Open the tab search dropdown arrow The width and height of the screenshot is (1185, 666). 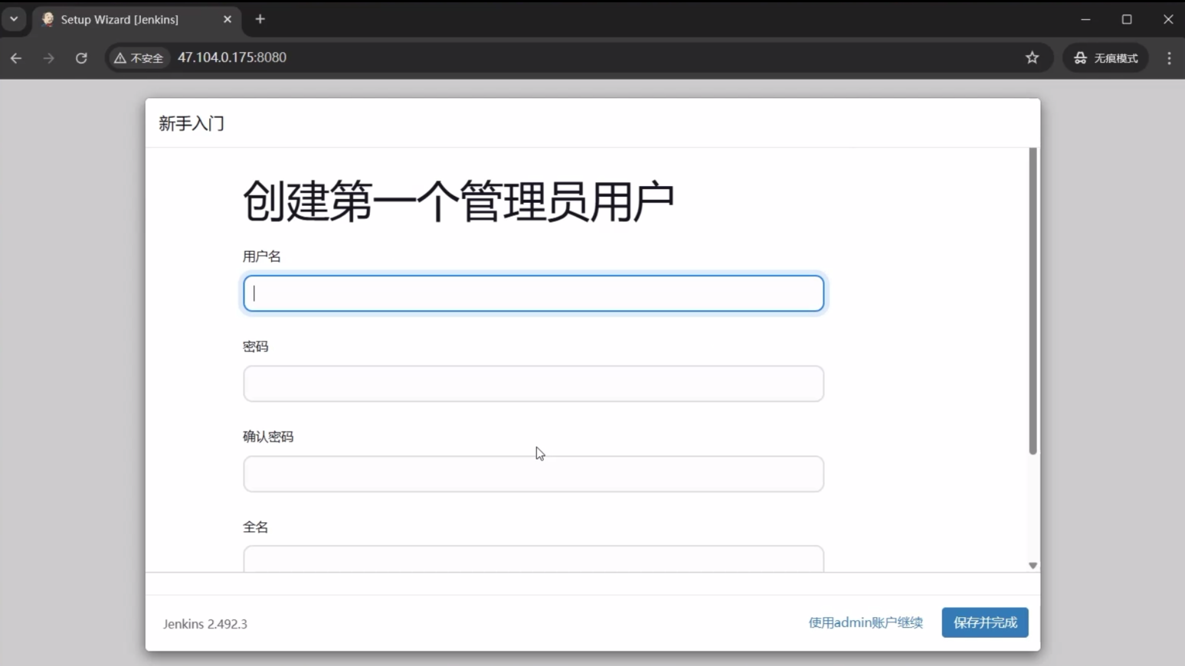tap(14, 19)
